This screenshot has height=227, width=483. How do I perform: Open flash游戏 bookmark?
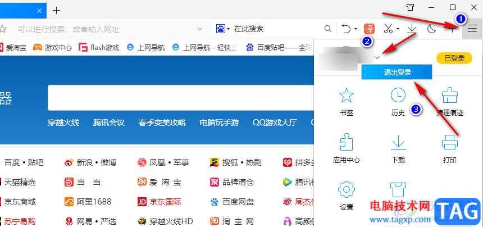(99, 47)
